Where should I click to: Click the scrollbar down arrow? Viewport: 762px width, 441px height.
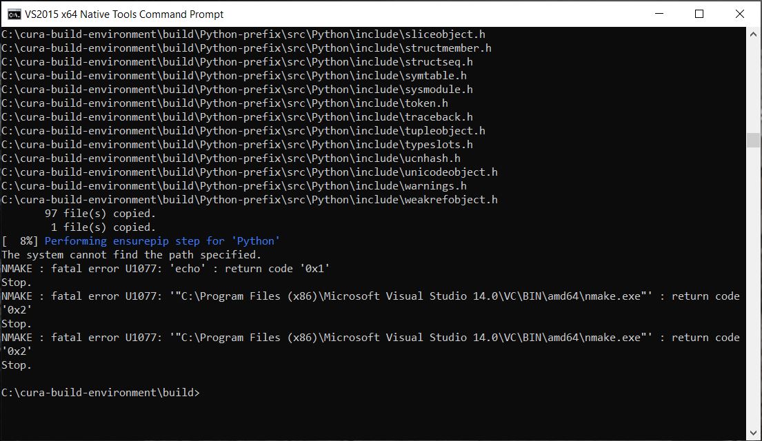point(754,433)
